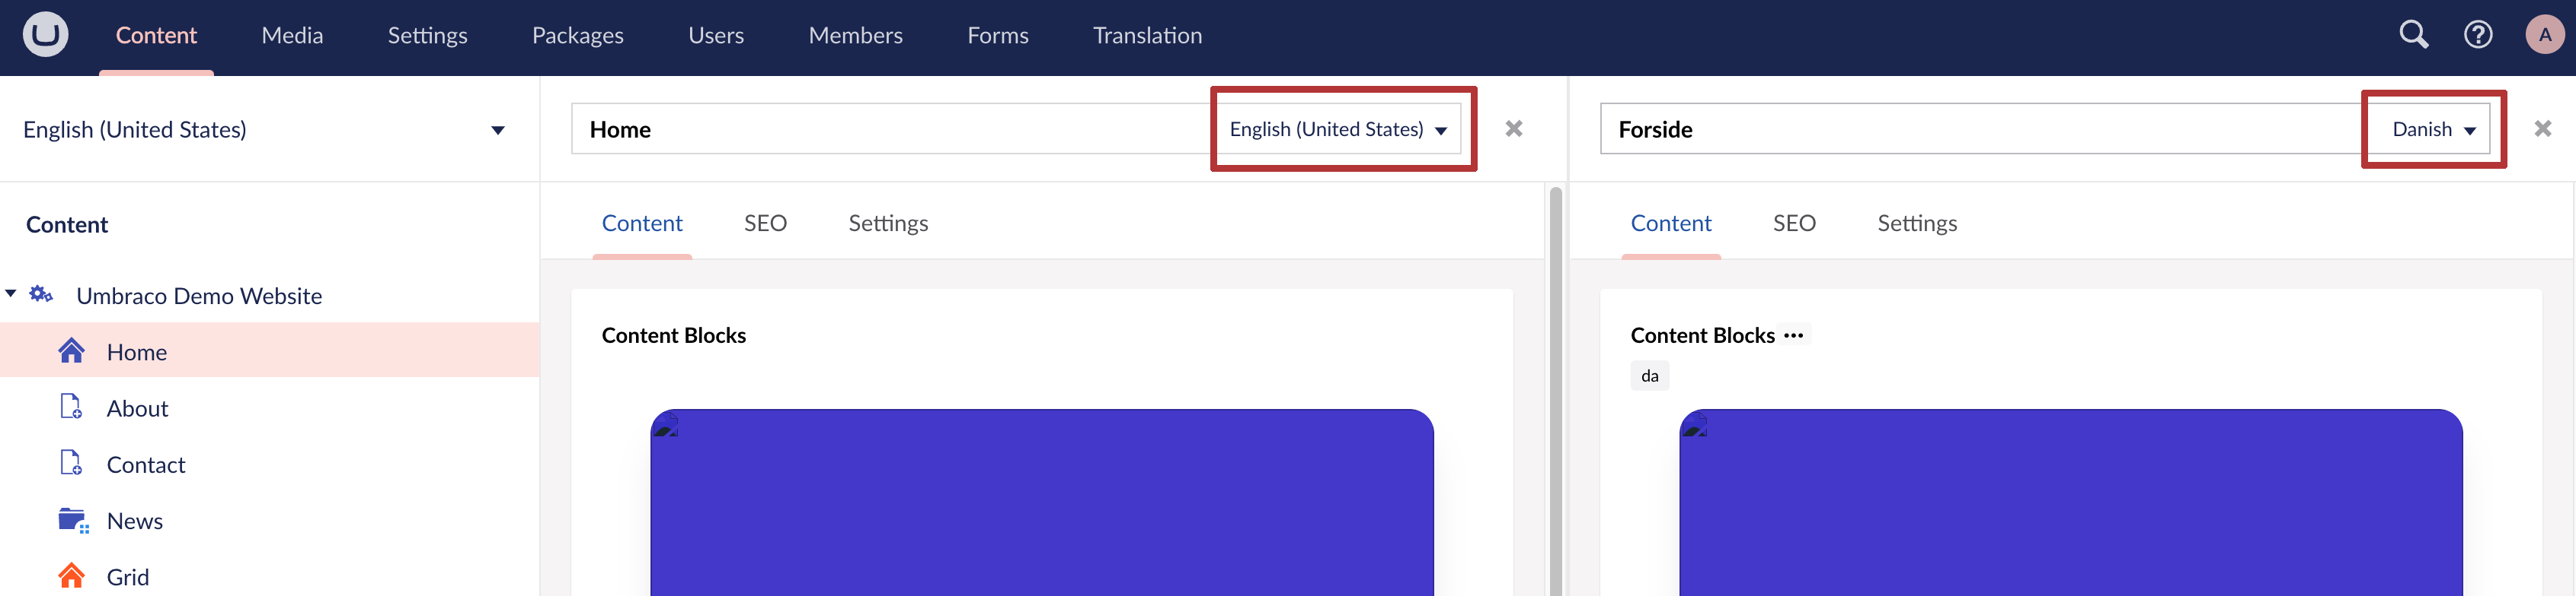Screen dimensions: 2576x596
Task: Open the Translation section
Action: tap(1147, 36)
